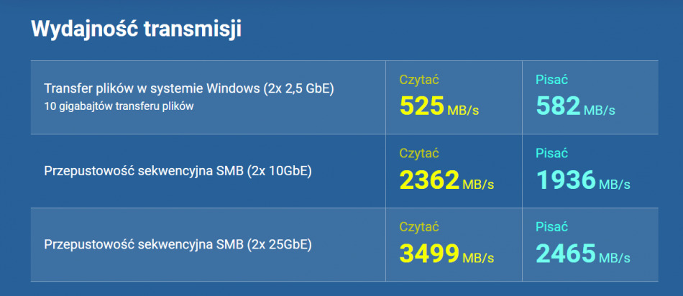Click the MB/s unit beside 1936
Image resolution: width=683 pixels, height=296 pixels.
click(x=615, y=185)
